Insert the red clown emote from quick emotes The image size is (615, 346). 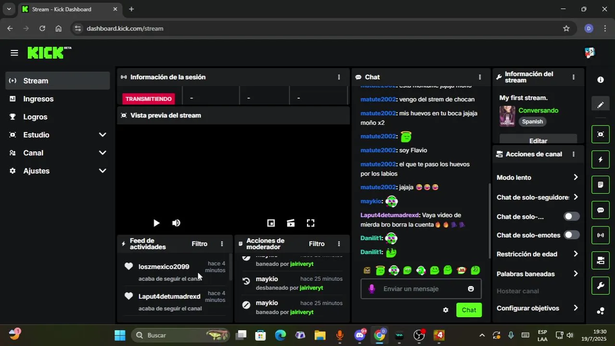pyautogui.click(x=461, y=271)
